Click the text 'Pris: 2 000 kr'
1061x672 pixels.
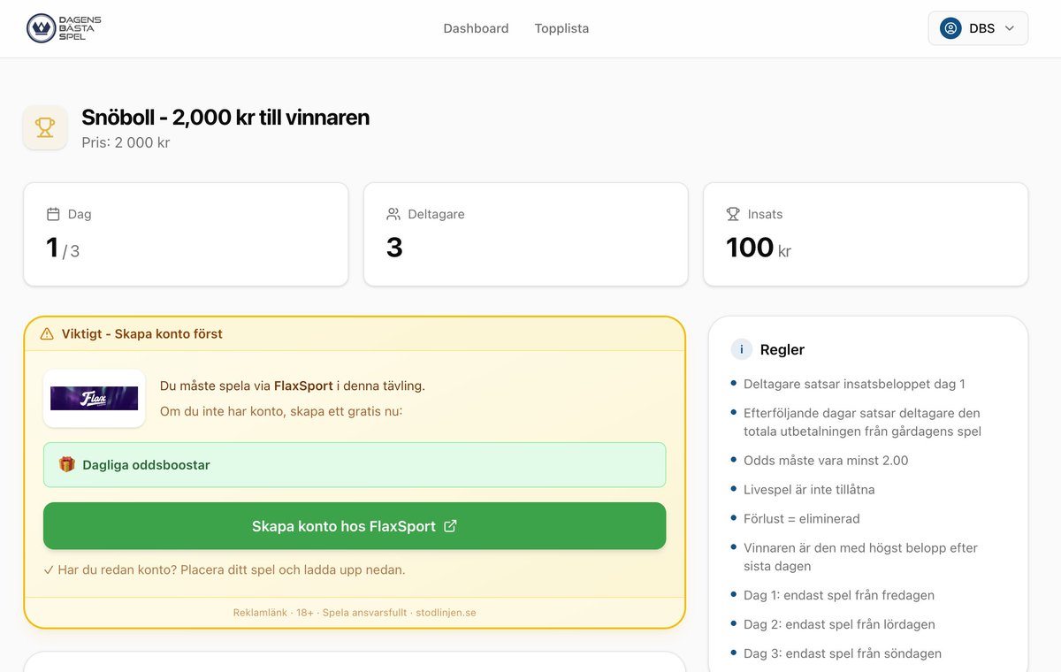pos(126,142)
